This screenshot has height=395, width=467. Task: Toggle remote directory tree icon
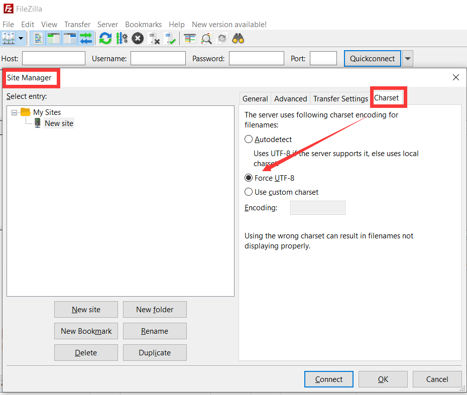tap(70, 39)
